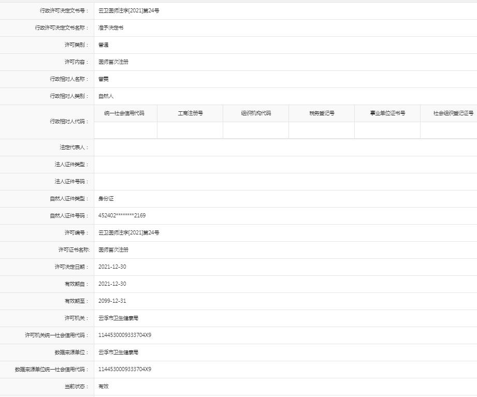The width and height of the screenshot is (477, 397).
Task: Select the 当前状态 value 有效
Action: pyautogui.click(x=102, y=386)
